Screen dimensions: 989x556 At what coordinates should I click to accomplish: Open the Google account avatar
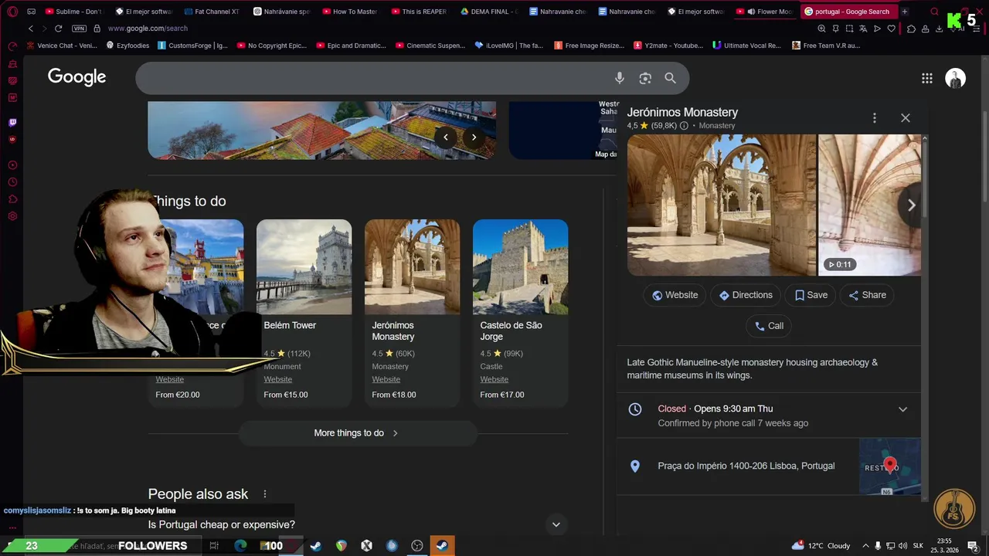955,78
